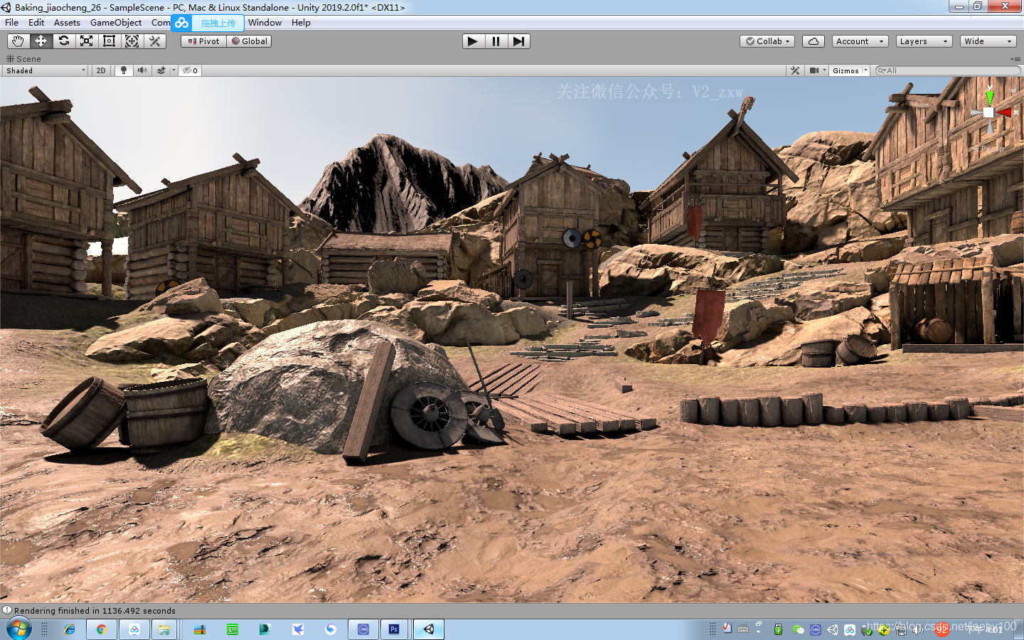Open the GameObject menu

116,23
